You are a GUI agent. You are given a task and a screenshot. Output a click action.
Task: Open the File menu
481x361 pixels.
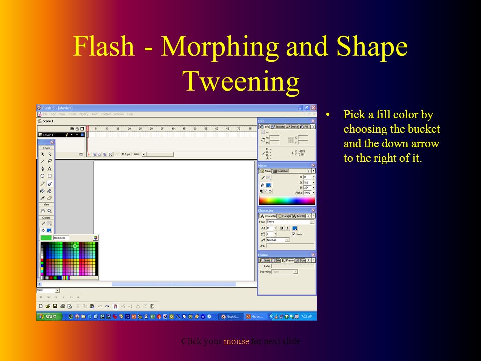pos(45,114)
